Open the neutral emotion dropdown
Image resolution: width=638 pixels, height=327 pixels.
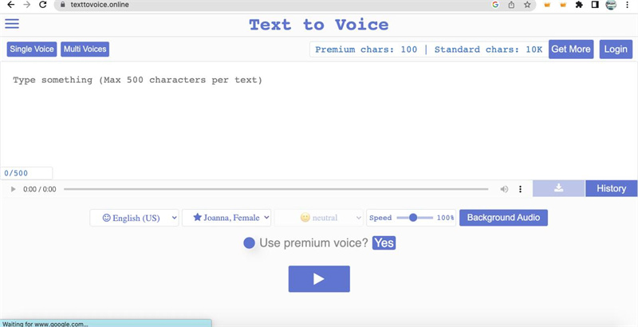(318, 218)
